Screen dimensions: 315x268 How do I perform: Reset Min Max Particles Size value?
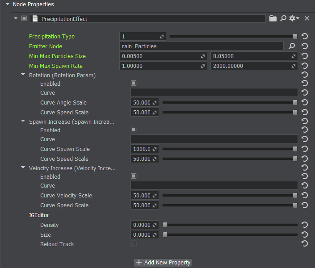pos(305,56)
